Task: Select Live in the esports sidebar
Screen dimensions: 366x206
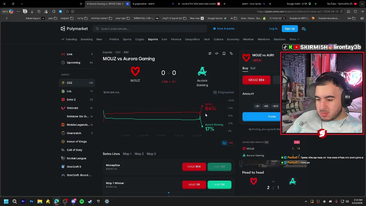Action: click(77, 54)
